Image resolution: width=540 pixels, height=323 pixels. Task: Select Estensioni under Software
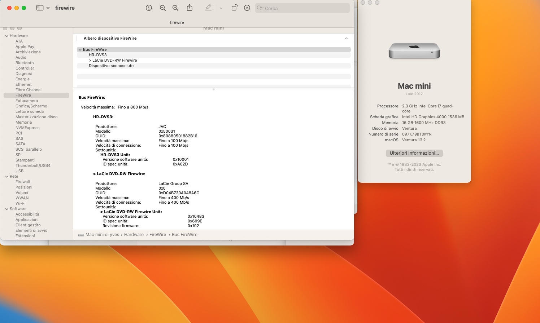pyautogui.click(x=25, y=236)
